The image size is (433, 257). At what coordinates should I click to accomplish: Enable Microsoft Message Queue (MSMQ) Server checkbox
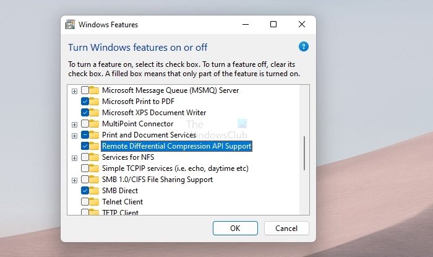coord(85,90)
